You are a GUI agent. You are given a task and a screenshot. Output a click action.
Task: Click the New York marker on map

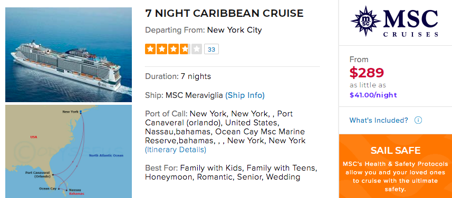(81, 112)
